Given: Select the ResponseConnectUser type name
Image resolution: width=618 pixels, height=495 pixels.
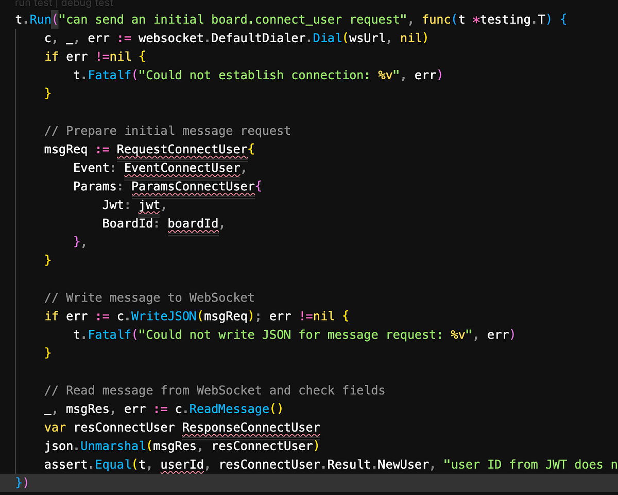Looking at the screenshot, I should (250, 427).
